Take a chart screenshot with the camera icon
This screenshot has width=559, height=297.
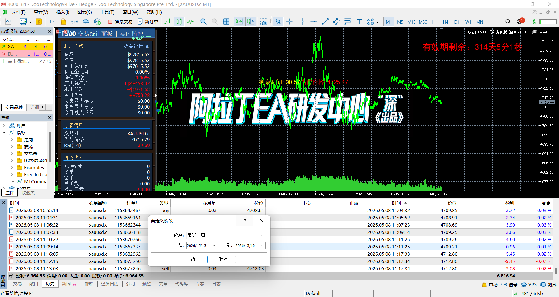point(264,22)
